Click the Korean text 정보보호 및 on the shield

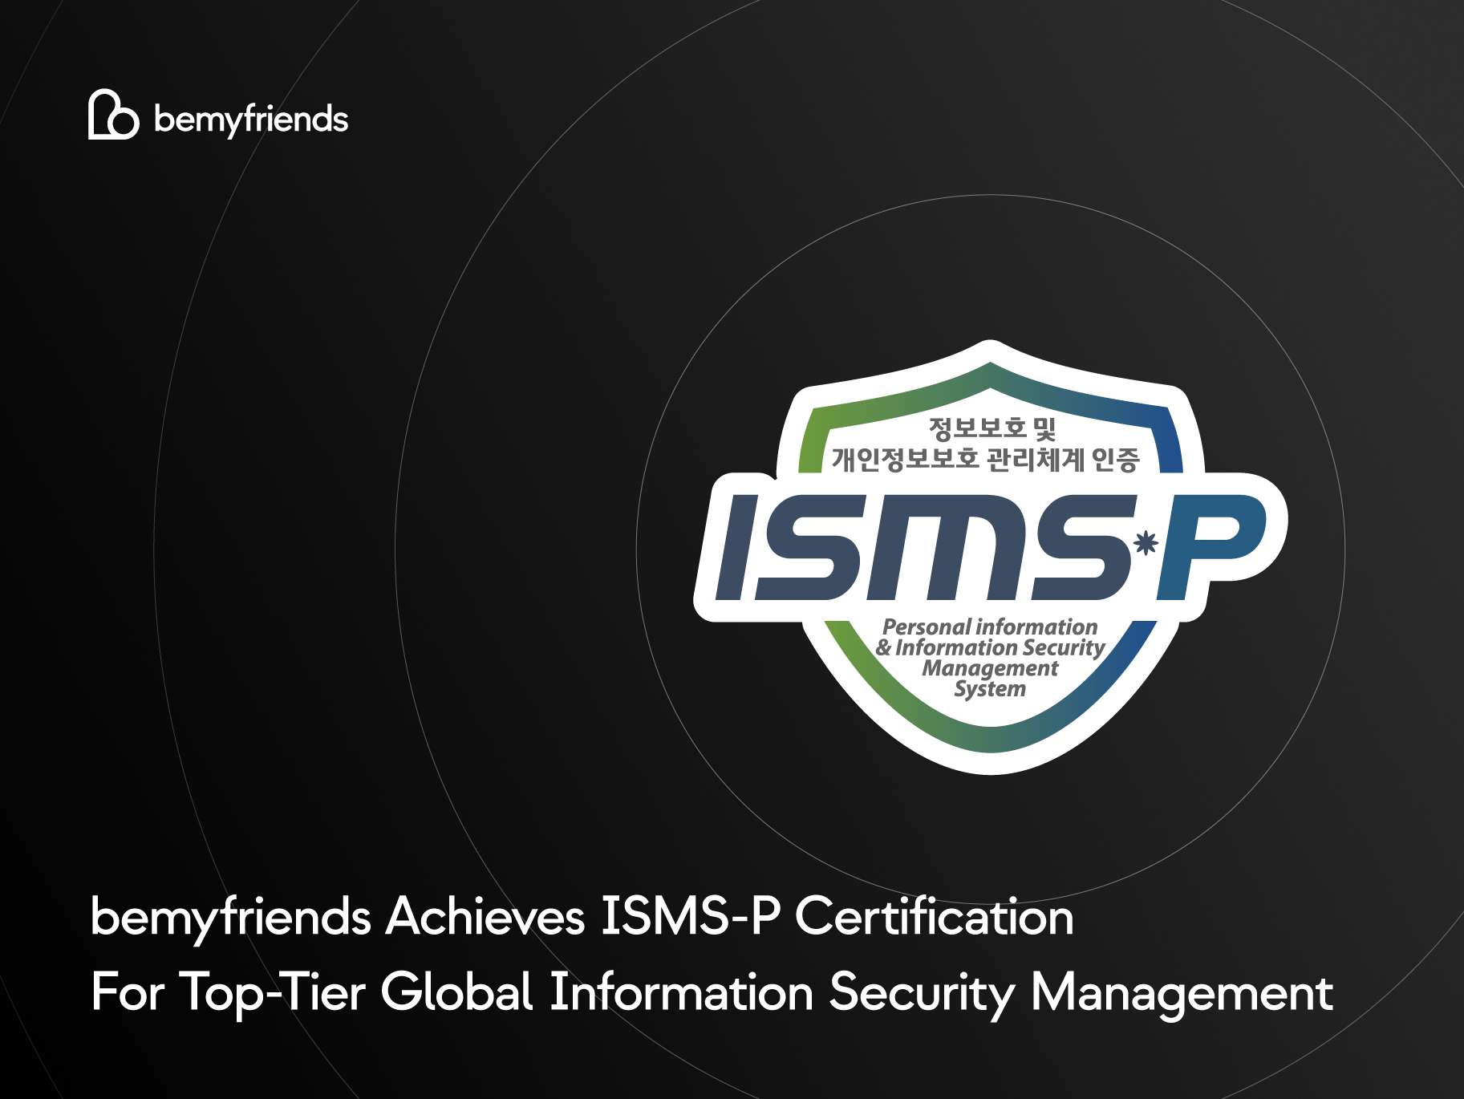point(992,428)
